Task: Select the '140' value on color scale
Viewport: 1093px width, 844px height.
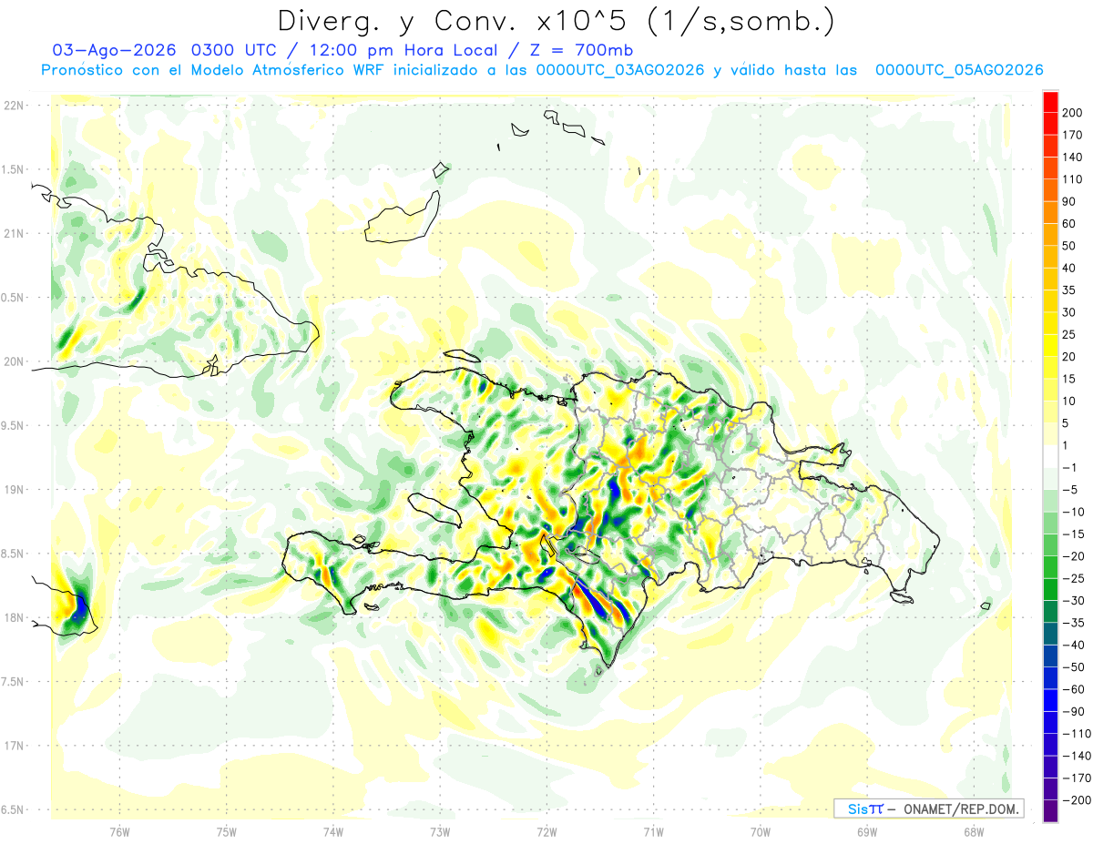Action: point(1072,157)
